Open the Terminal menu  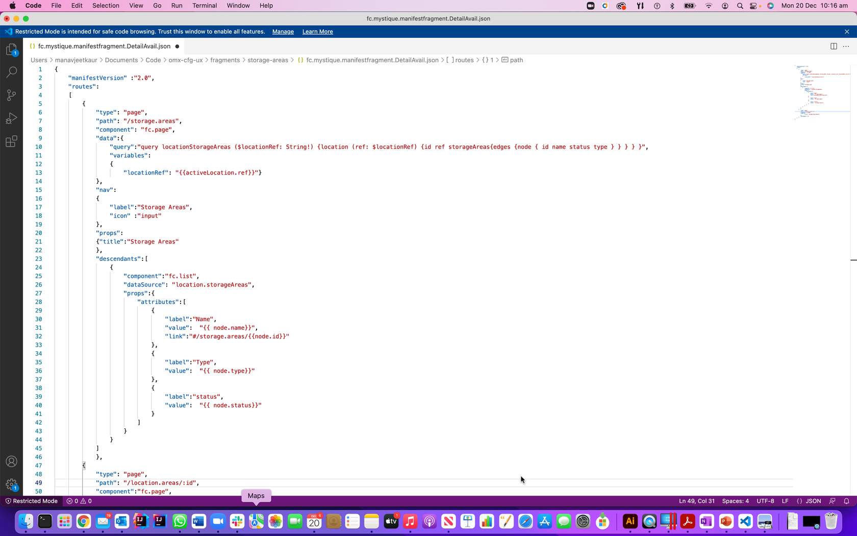coord(205,6)
